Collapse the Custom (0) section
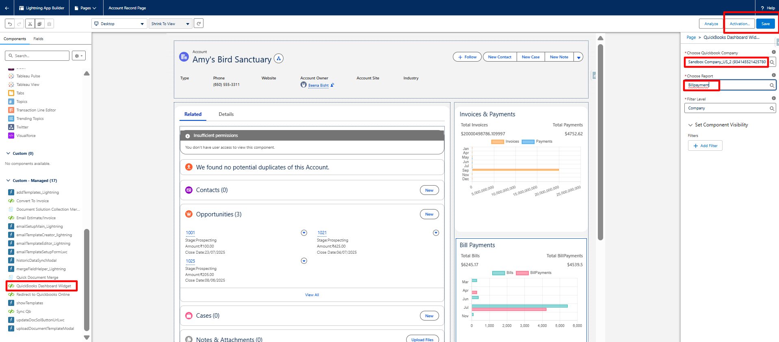 tap(8, 154)
